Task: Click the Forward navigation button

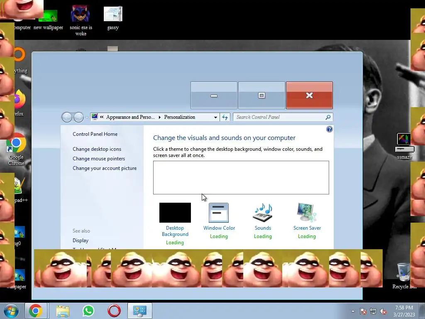Action: coord(78,117)
